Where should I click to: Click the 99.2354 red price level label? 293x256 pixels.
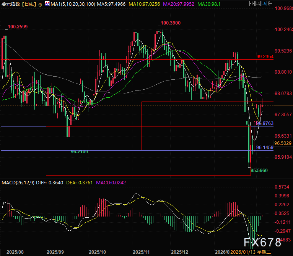(265, 57)
